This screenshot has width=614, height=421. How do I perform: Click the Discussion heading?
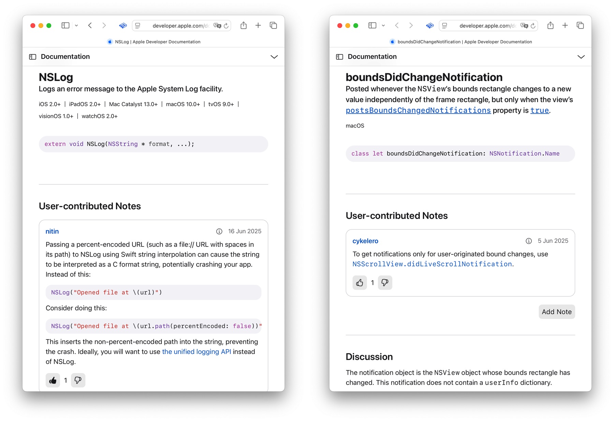point(369,357)
